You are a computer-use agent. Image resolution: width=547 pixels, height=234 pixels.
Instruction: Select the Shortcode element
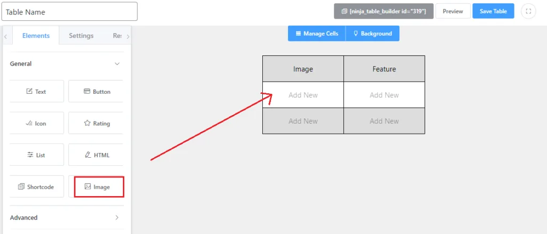pos(36,187)
